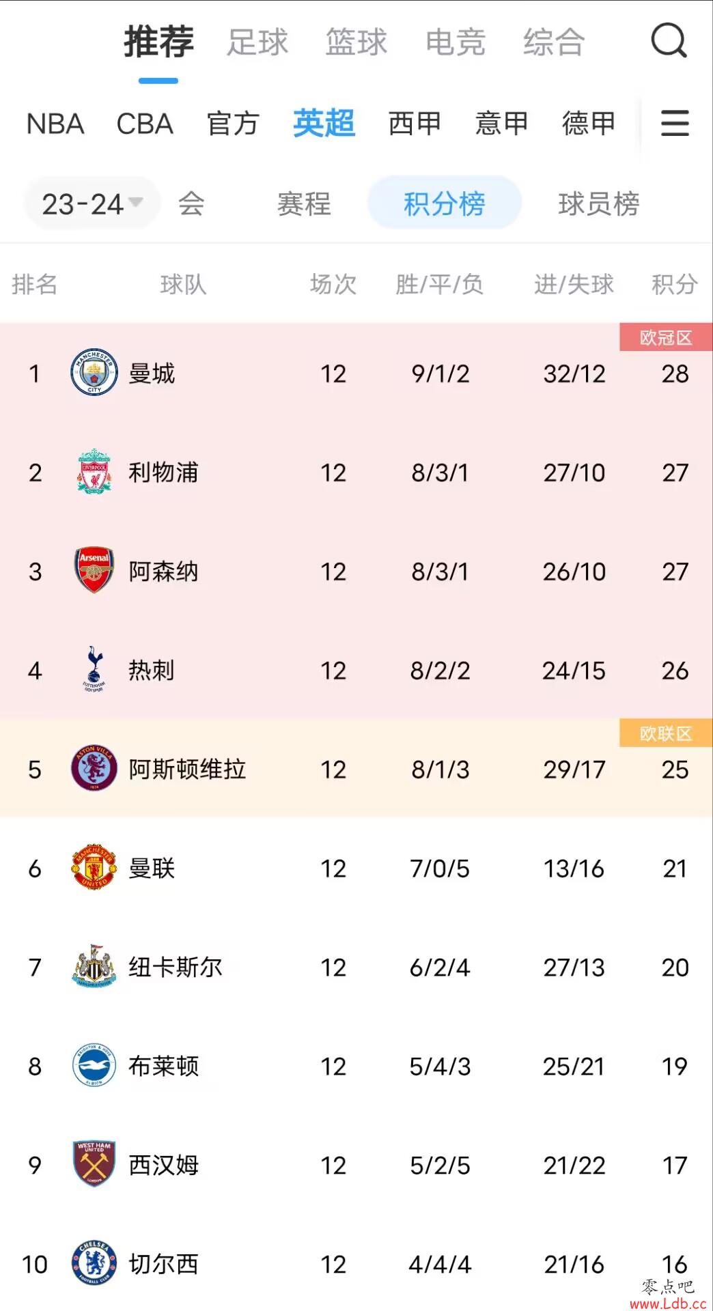Expand the 23-24 season dropdown
The height and width of the screenshot is (1311, 713).
(x=92, y=203)
